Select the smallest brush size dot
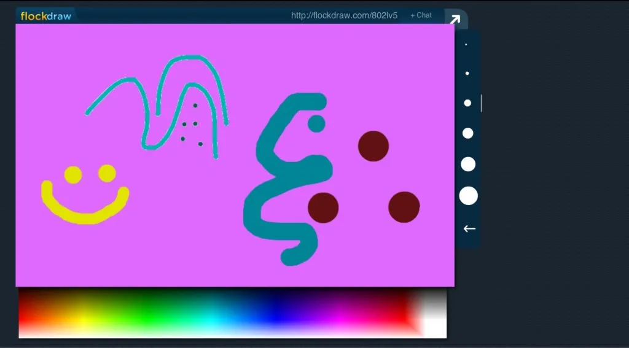Image resolution: width=629 pixels, height=348 pixels. click(466, 45)
